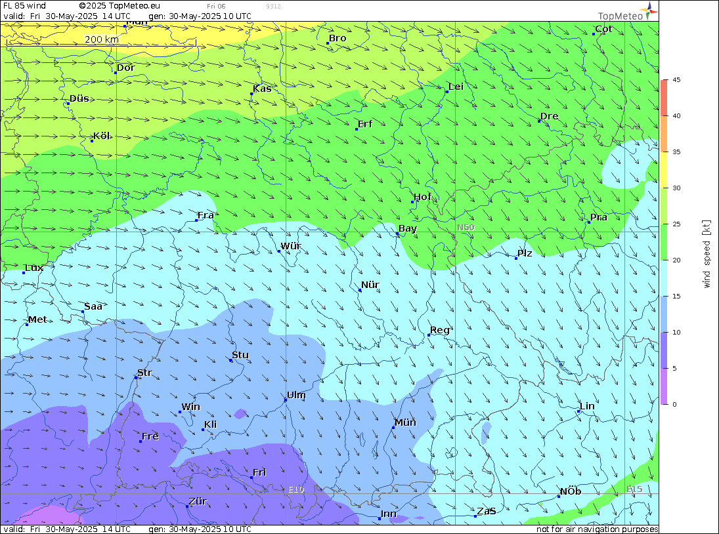Click the top valid 14 UTC timestamp
719x534 pixels.
[67, 16]
